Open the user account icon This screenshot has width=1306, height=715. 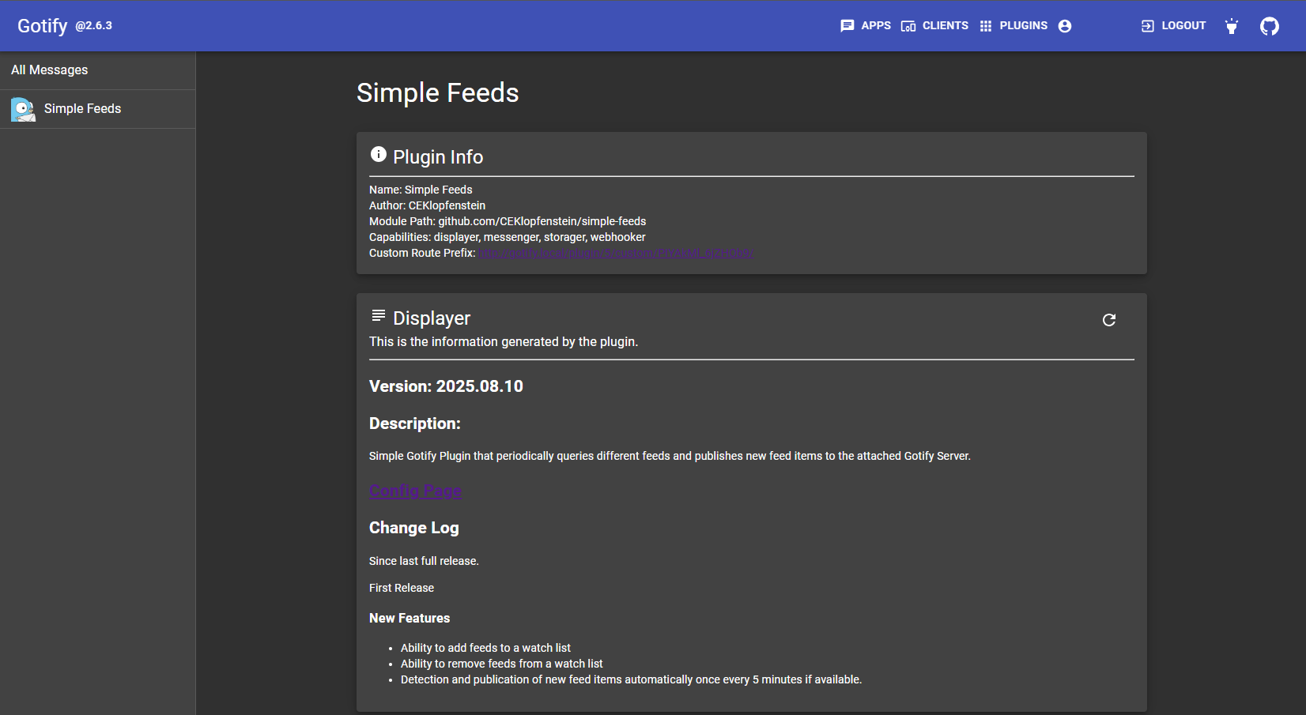(1065, 26)
